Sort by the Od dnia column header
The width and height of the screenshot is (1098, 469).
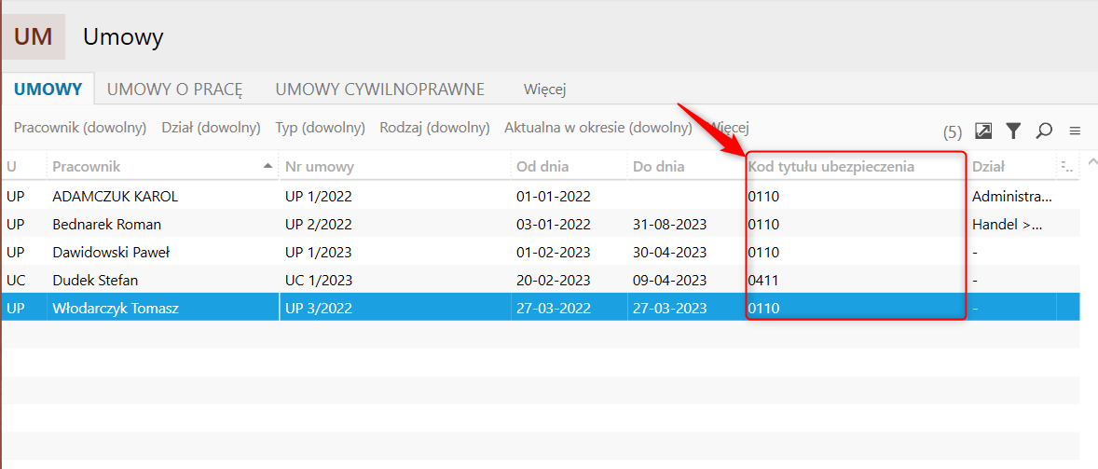(569, 167)
